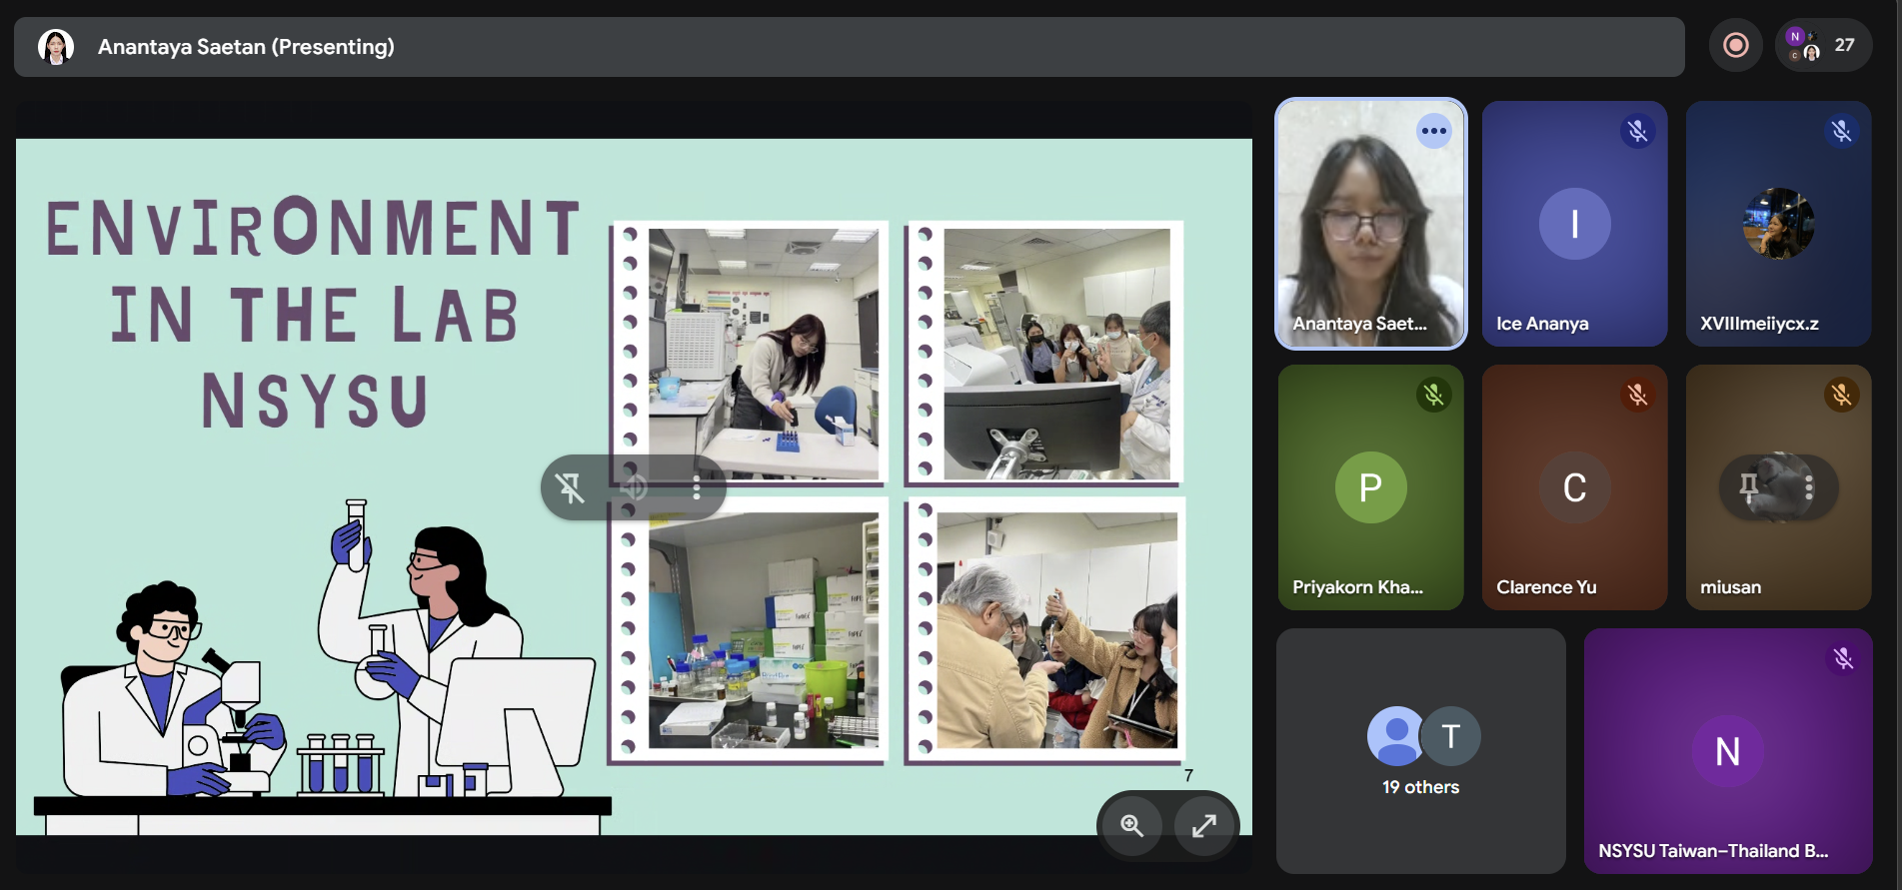Click the muted mic icon on XVIIImeiiycx.z's tile
The width and height of the screenshot is (1902, 890).
(x=1841, y=131)
